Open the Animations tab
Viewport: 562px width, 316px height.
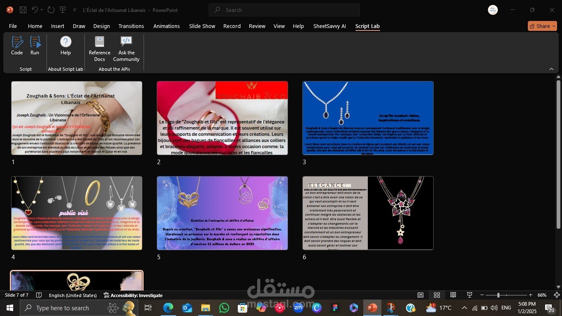167,26
